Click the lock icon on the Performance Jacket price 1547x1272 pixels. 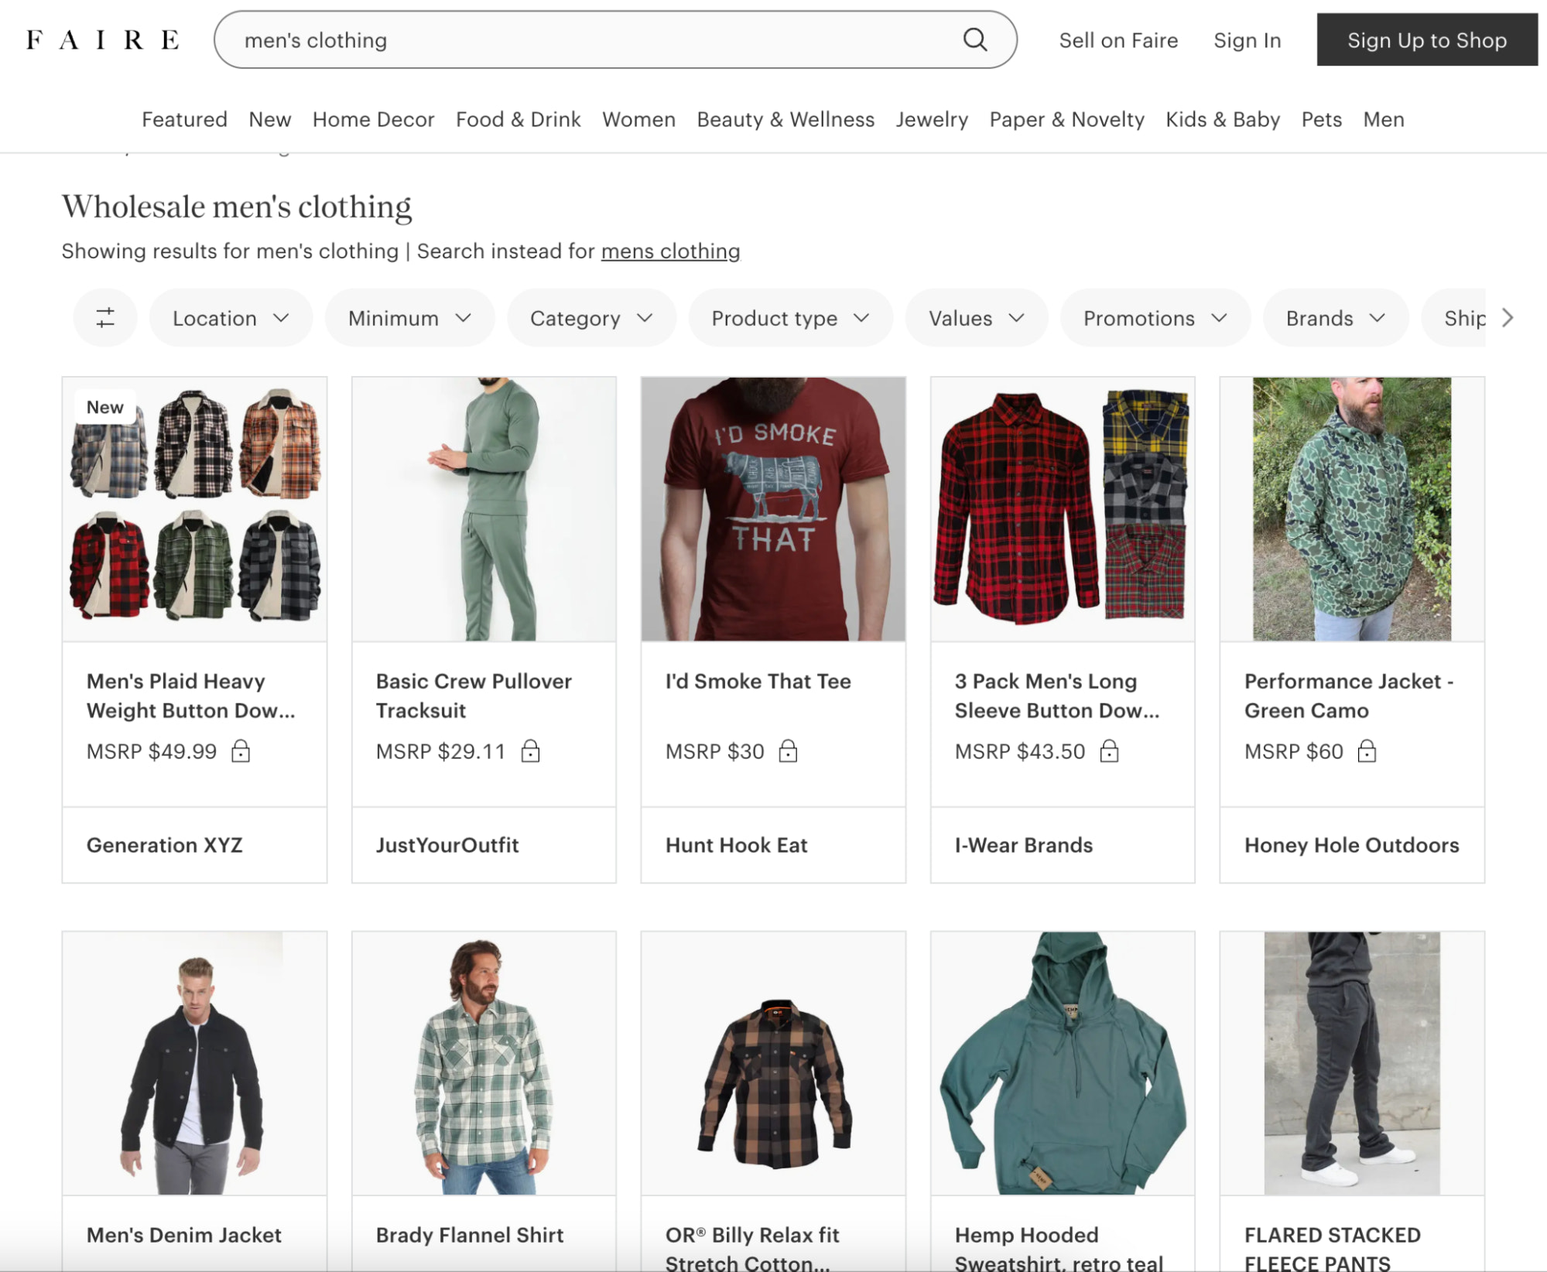click(x=1368, y=751)
